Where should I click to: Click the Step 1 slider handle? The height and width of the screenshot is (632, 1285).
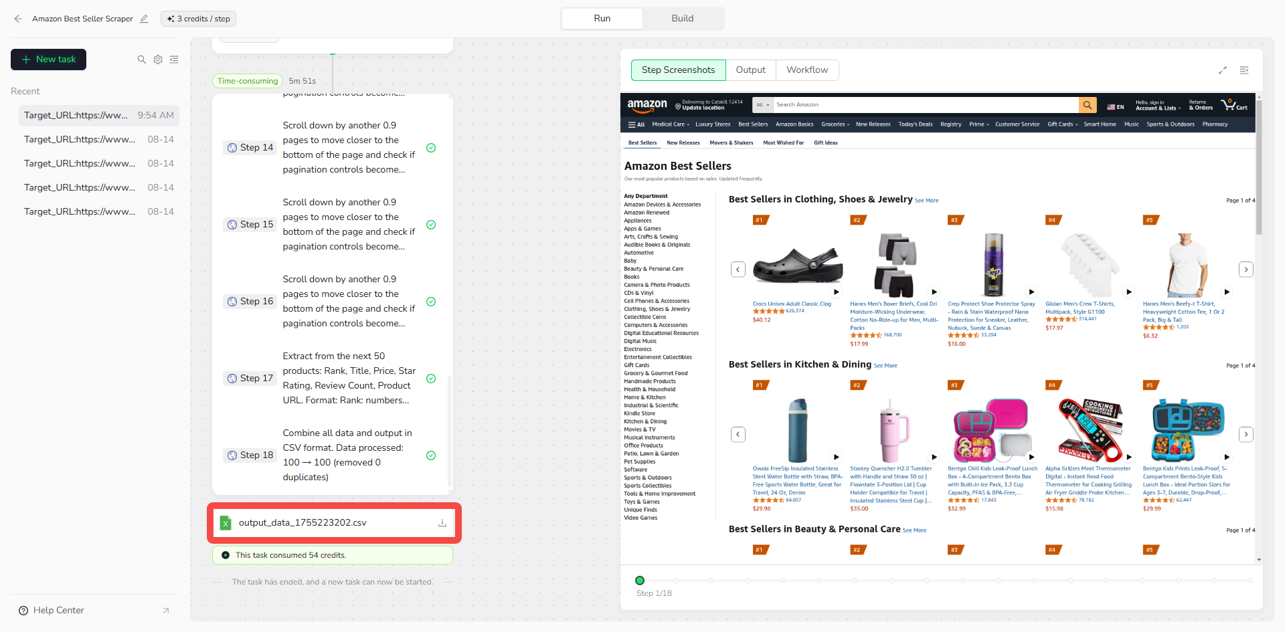pyautogui.click(x=640, y=581)
